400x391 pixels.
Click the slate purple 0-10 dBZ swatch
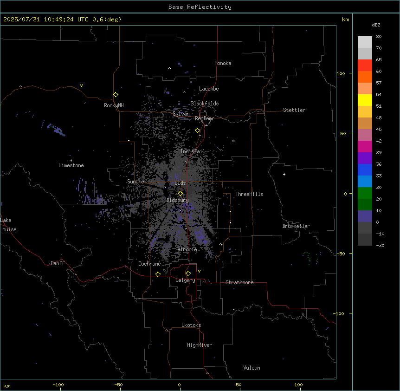[365, 216]
